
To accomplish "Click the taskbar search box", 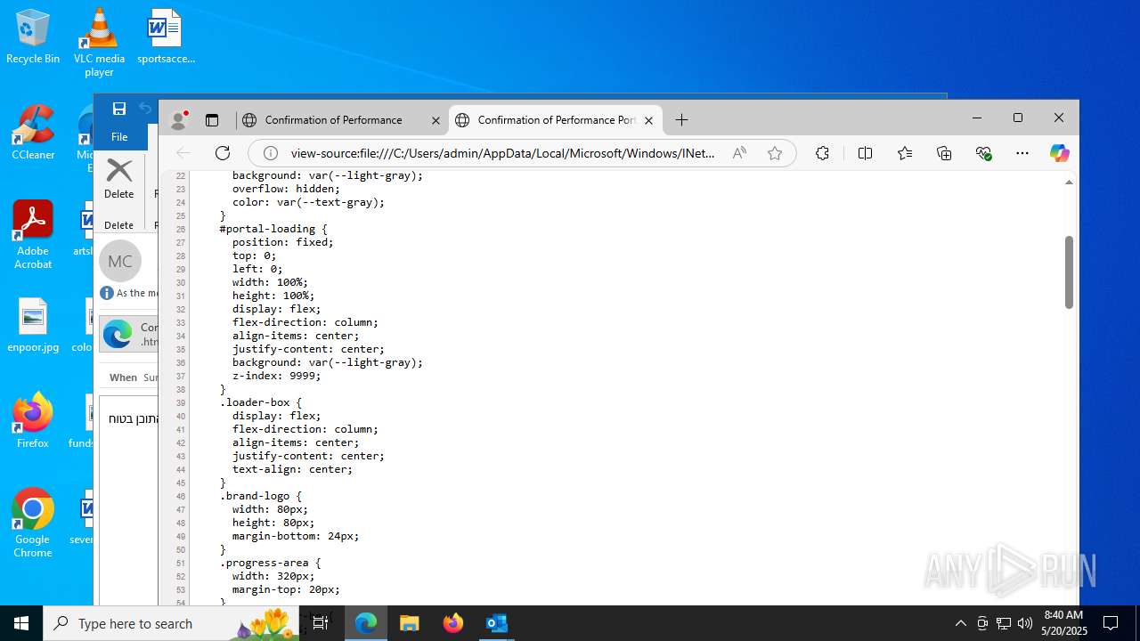I will tap(171, 623).
